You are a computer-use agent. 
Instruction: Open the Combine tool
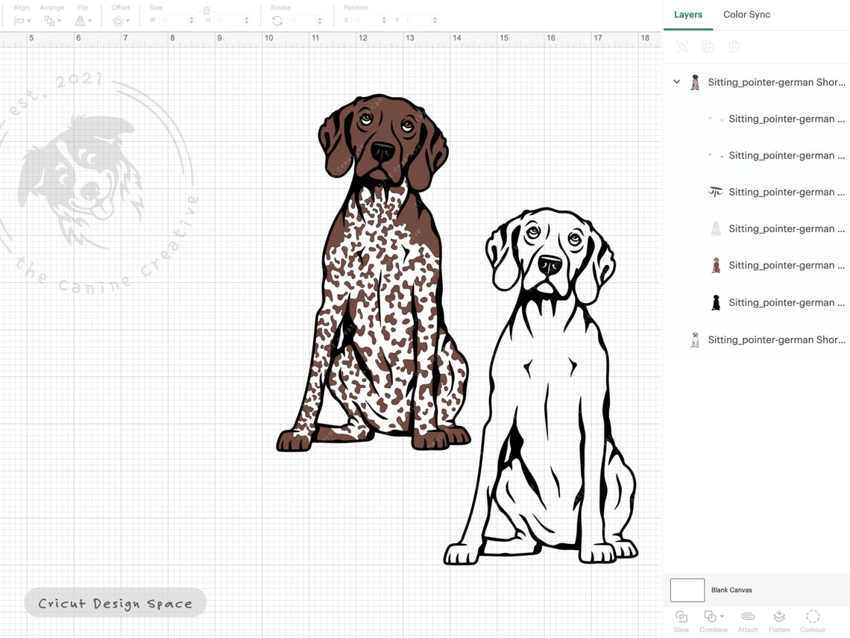coord(710,619)
